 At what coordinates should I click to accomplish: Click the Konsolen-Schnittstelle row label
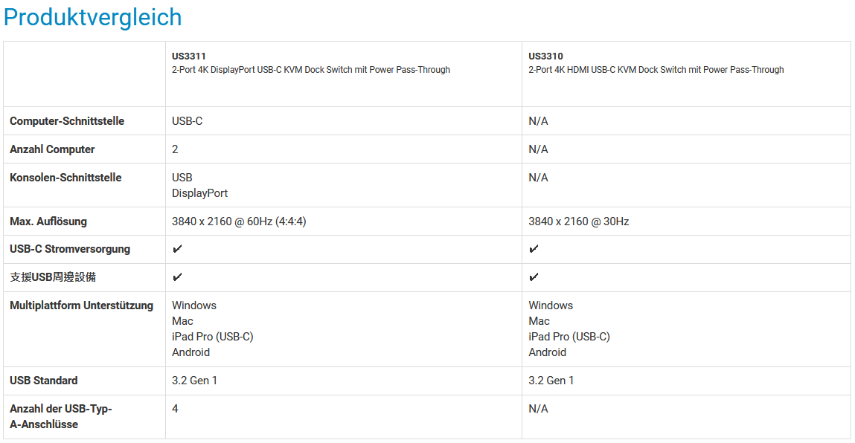pyautogui.click(x=65, y=178)
